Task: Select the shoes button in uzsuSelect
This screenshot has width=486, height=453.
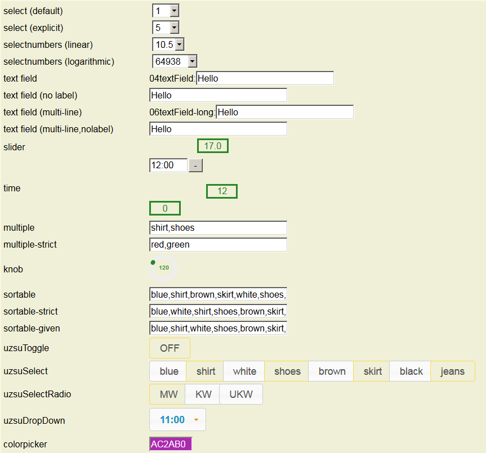Action: click(x=287, y=371)
